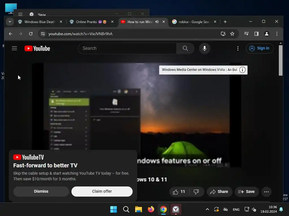The width and height of the screenshot is (289, 216).
Task: Open notifications bell in tray
Action: point(281,209)
